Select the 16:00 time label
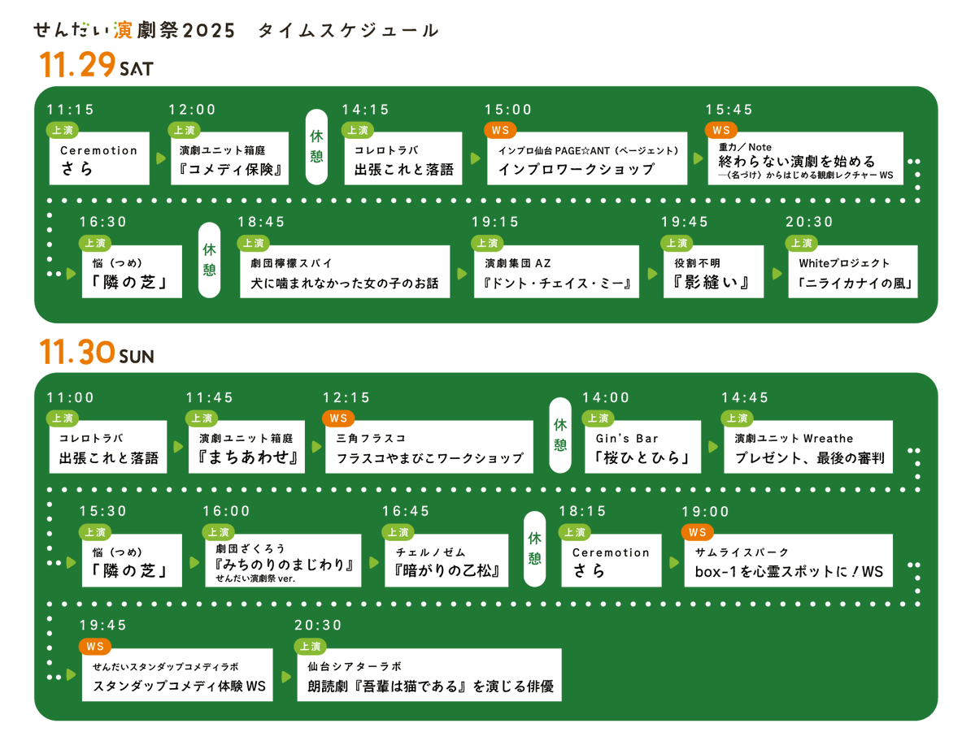The width and height of the screenshot is (975, 745). coord(226,511)
